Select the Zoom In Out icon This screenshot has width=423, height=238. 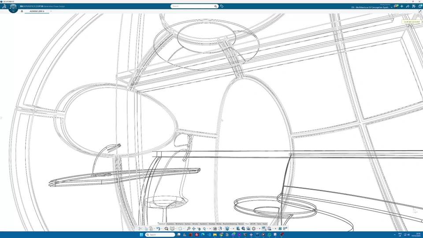(x=204, y=229)
